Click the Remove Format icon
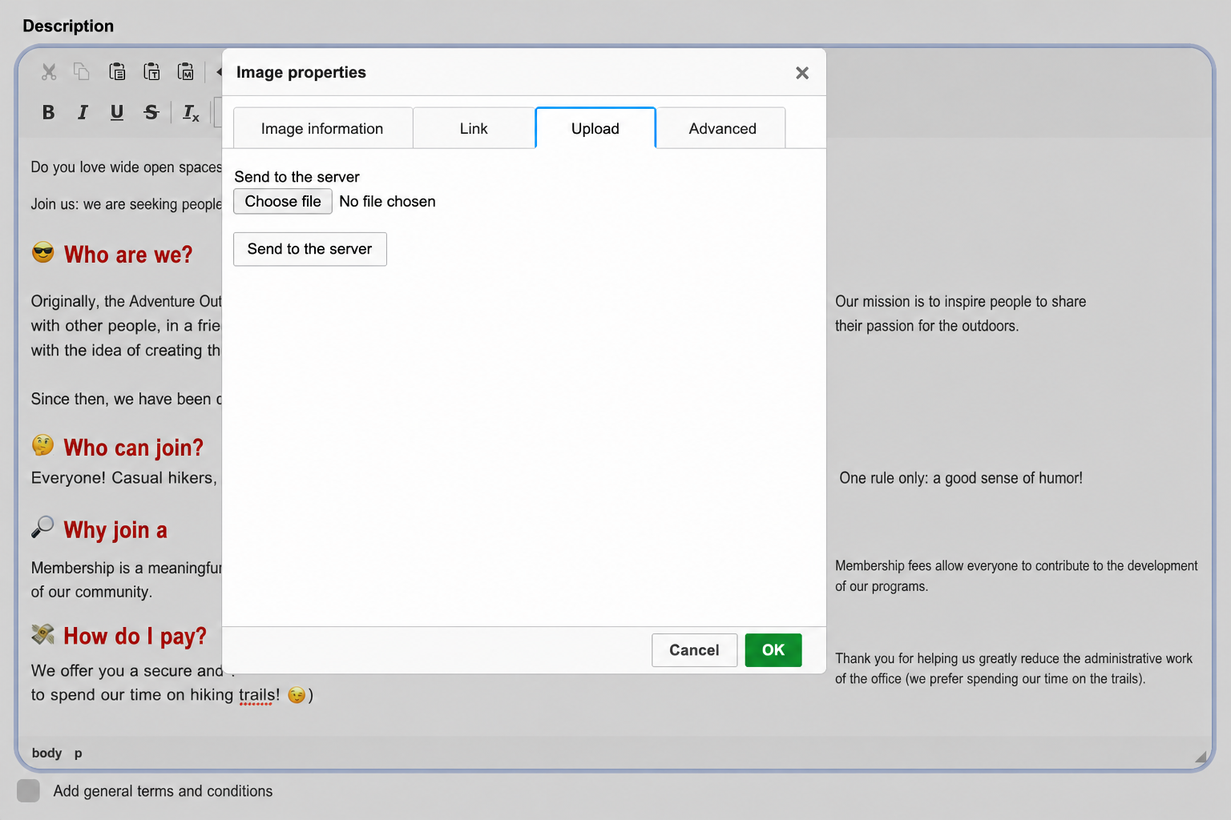The height and width of the screenshot is (820, 1231). click(x=191, y=113)
